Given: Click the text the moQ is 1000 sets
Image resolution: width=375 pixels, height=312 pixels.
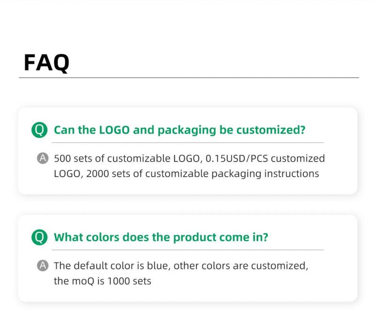Looking at the screenshot, I should [102, 281].
